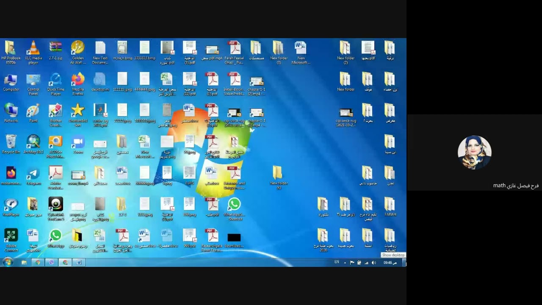The width and height of the screenshot is (542, 305).
Task: Switch to Word in the taskbar
Action: 79,263
